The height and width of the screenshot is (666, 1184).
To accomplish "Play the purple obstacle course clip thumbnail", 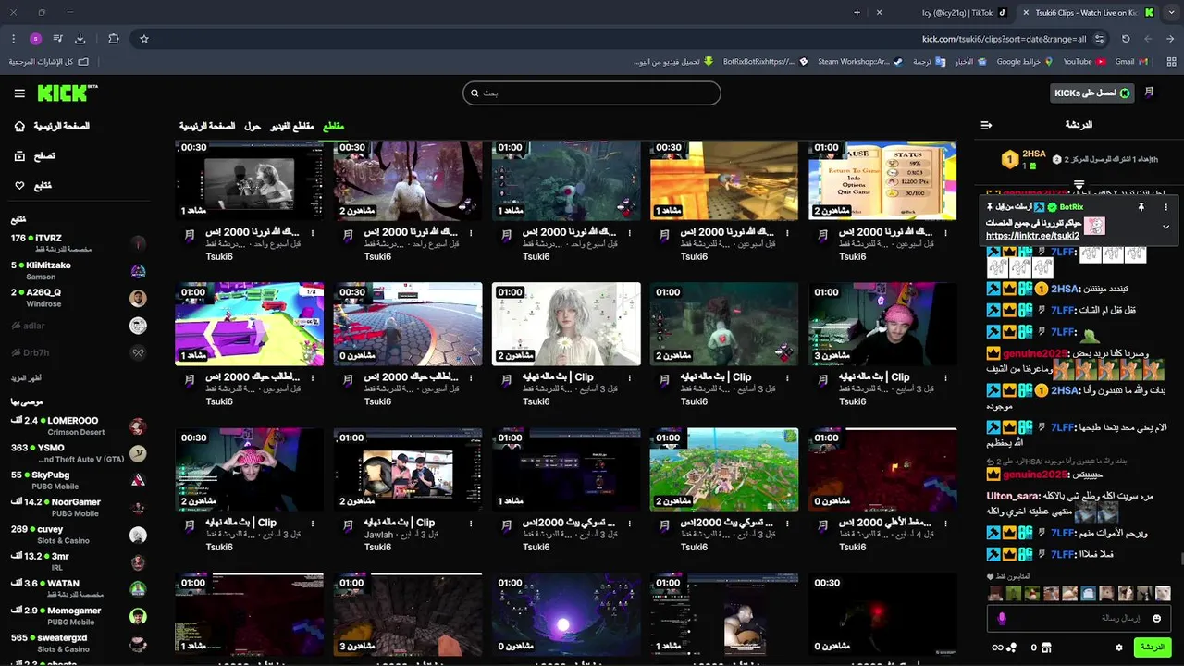I will pyautogui.click(x=250, y=324).
